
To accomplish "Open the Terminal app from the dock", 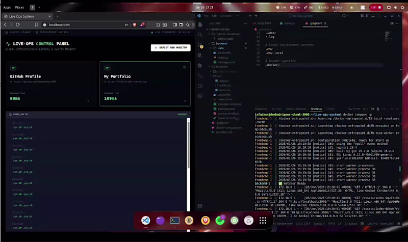I will point(174,221).
